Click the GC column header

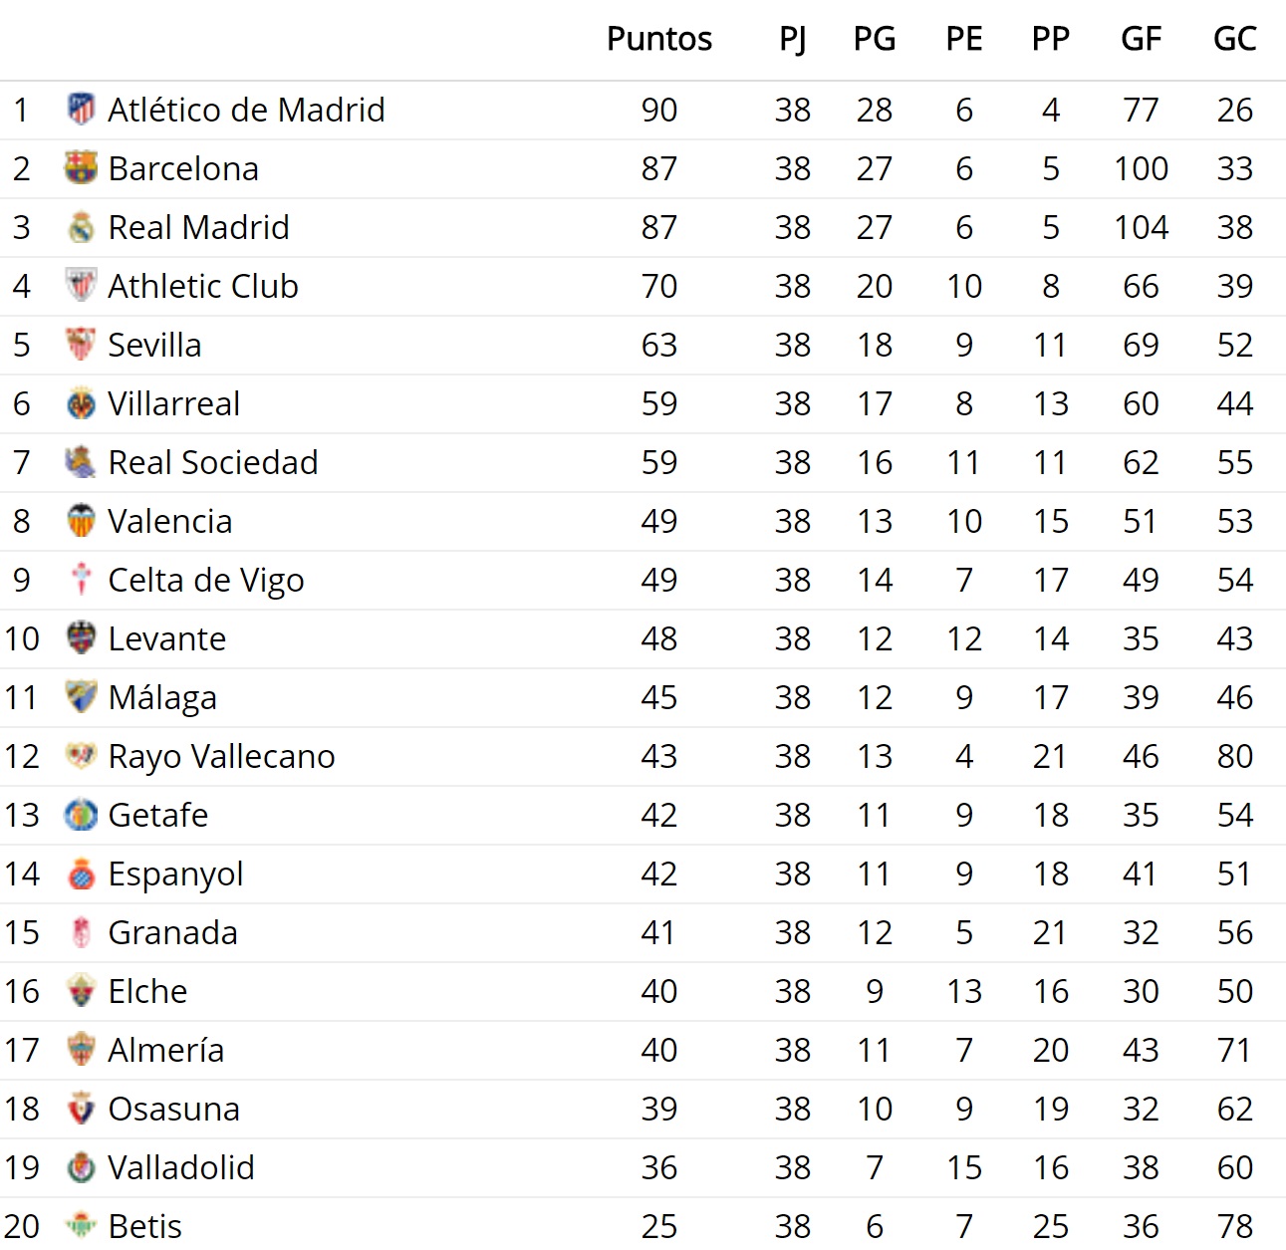1234,39
